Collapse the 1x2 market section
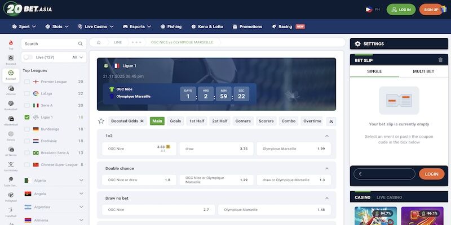Image resolution: width=451 pixels, height=225 pixels. point(327,136)
